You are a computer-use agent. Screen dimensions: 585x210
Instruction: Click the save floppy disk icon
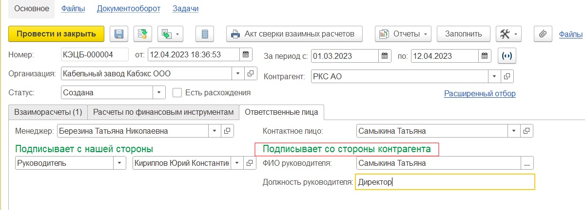119,34
